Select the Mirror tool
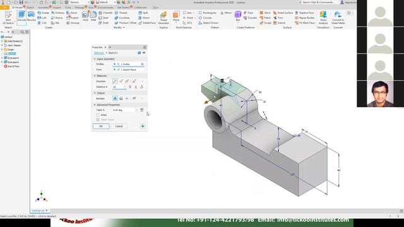Screen dimensions: 404x227 226,13
